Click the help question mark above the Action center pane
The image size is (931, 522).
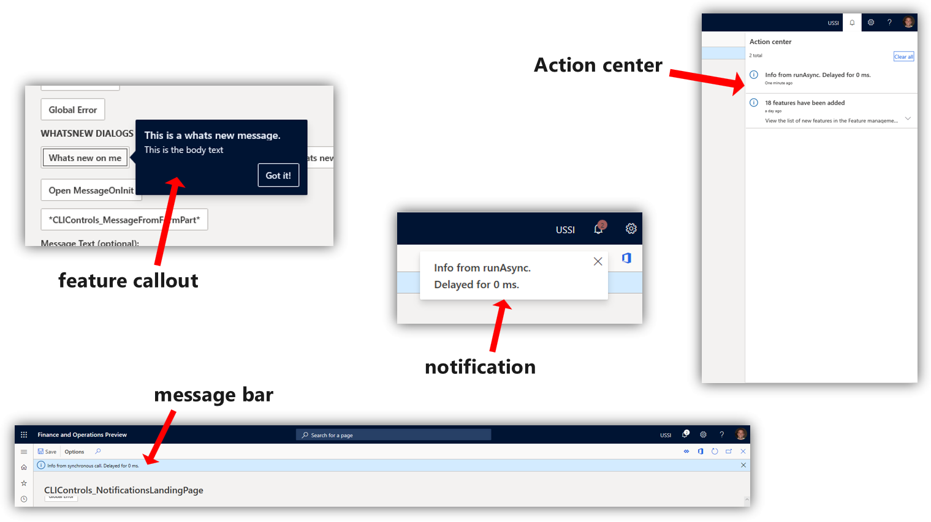pyautogui.click(x=889, y=22)
